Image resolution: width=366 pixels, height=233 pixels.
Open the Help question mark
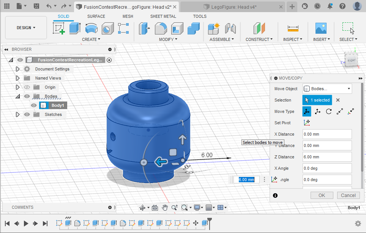coord(342,6)
